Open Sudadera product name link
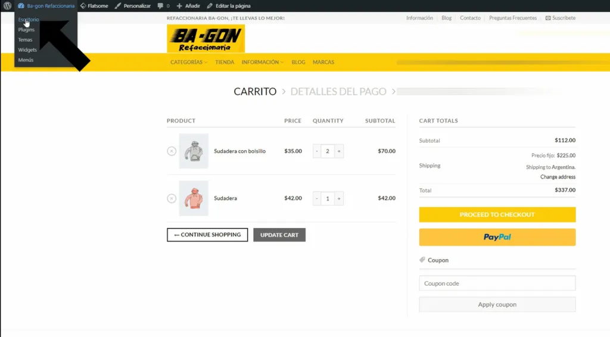Image resolution: width=610 pixels, height=337 pixels. pyautogui.click(x=225, y=198)
